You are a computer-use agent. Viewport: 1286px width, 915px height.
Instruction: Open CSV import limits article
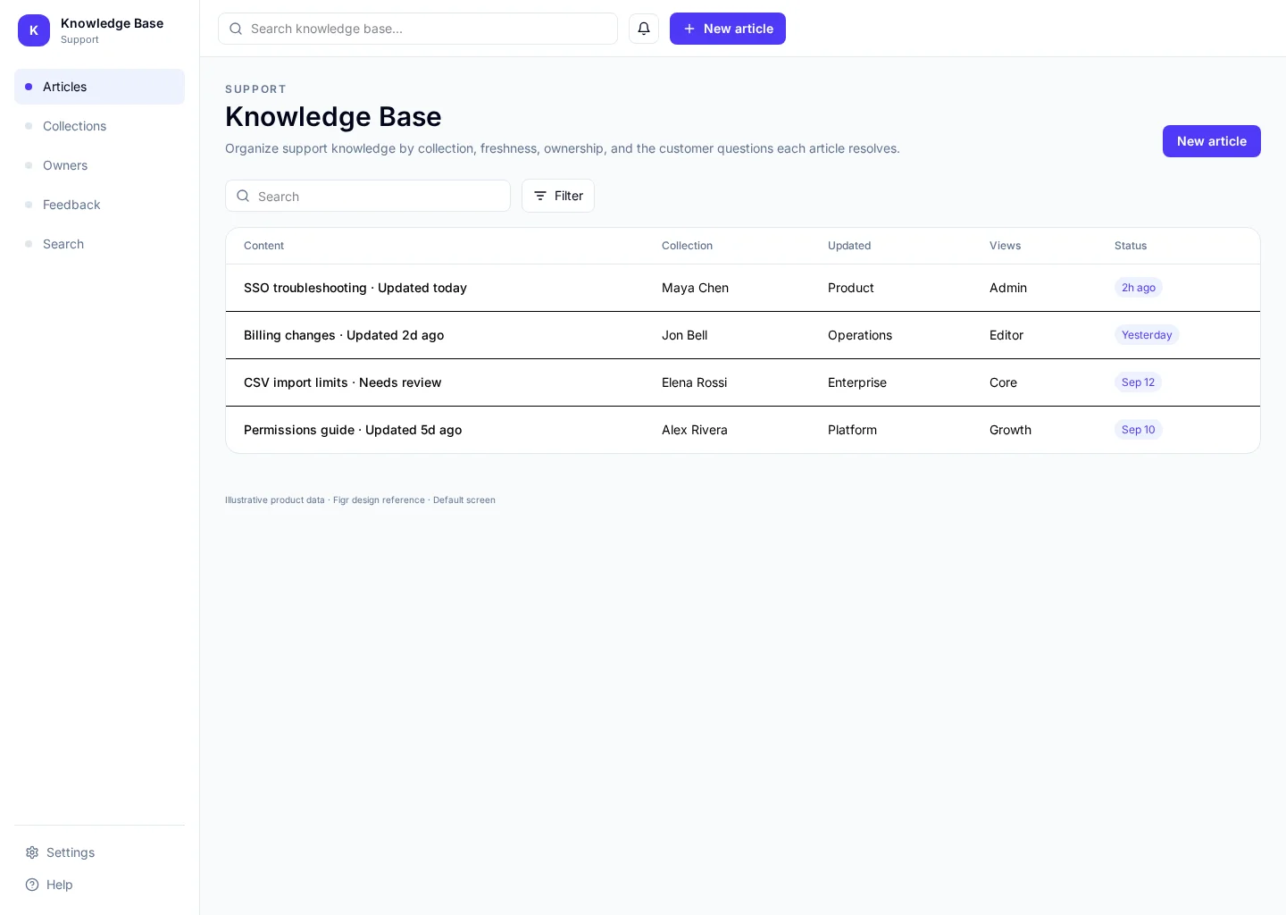(743, 382)
